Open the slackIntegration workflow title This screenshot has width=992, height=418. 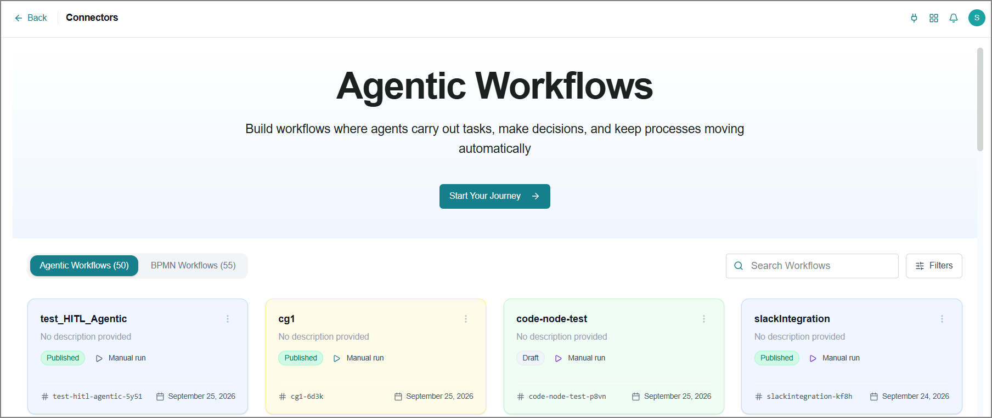pos(792,319)
